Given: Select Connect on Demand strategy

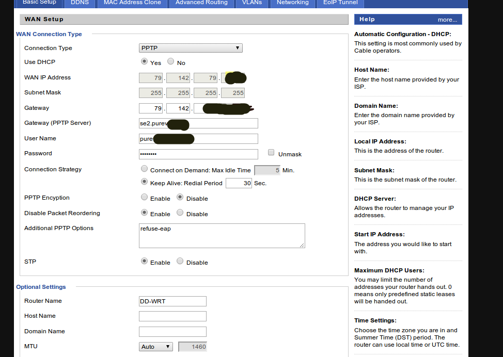Looking at the screenshot, I should (x=144, y=169).
